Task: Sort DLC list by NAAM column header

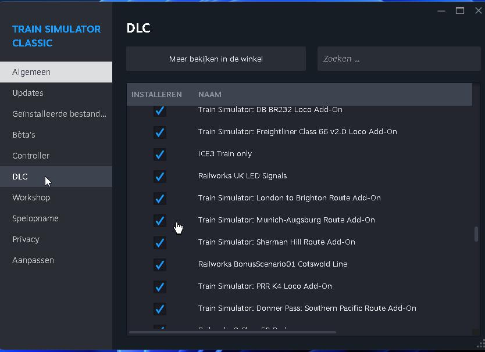Action: point(210,94)
